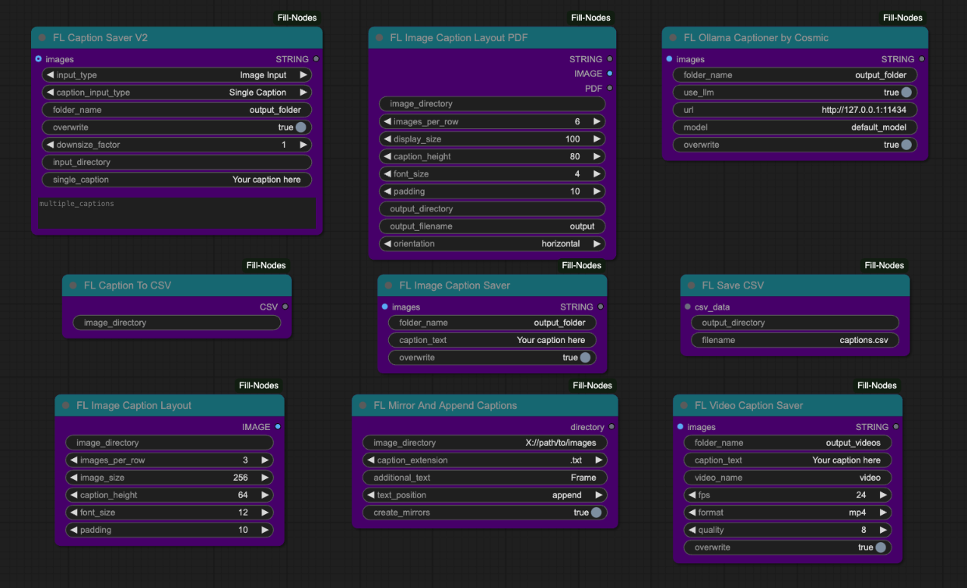Click the images input socket on FL Ollama Captioner
This screenshot has height=588, width=967.
(x=667, y=58)
